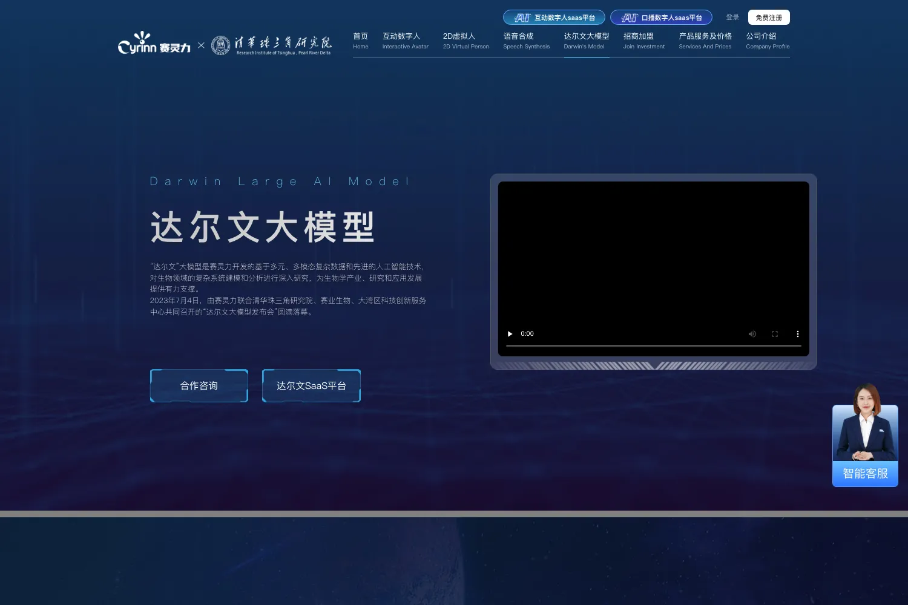Click the 合作咨询 button
The image size is (908, 605).
point(199,385)
